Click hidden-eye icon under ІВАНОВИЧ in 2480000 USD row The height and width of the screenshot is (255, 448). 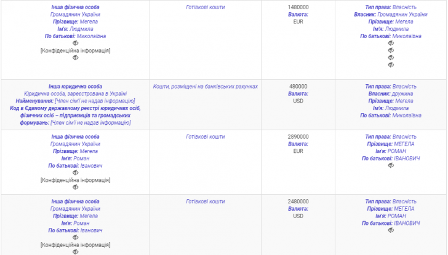tap(391, 230)
